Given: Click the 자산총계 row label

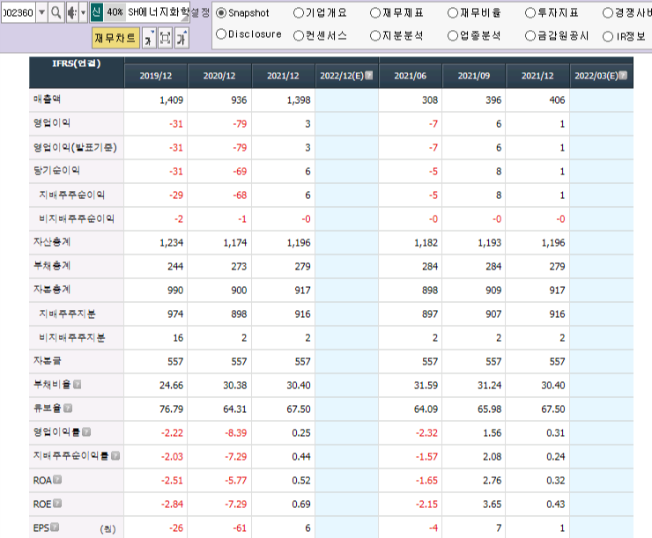Looking at the screenshot, I should (52, 242).
